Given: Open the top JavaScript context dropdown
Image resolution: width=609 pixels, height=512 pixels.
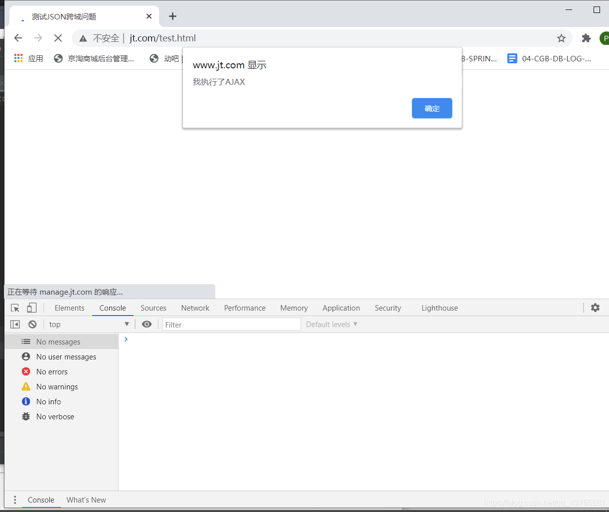Looking at the screenshot, I should point(89,325).
